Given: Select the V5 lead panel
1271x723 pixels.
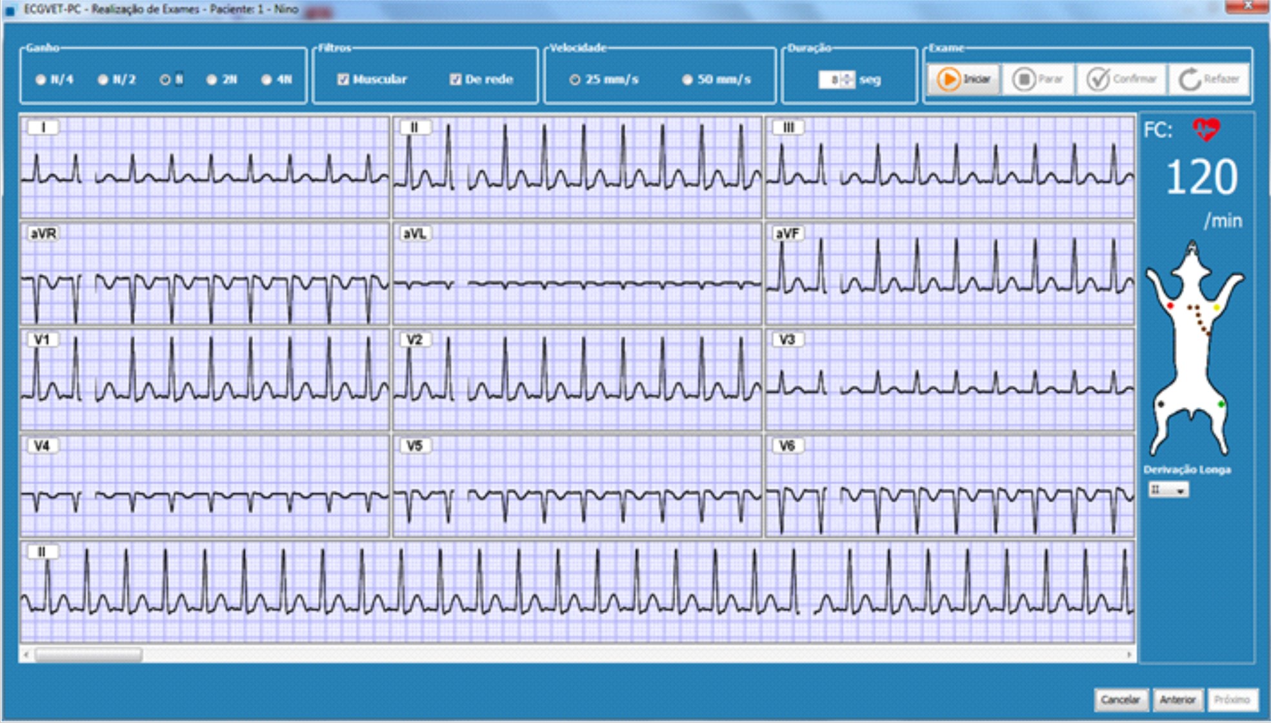Looking at the screenshot, I should point(577,486).
